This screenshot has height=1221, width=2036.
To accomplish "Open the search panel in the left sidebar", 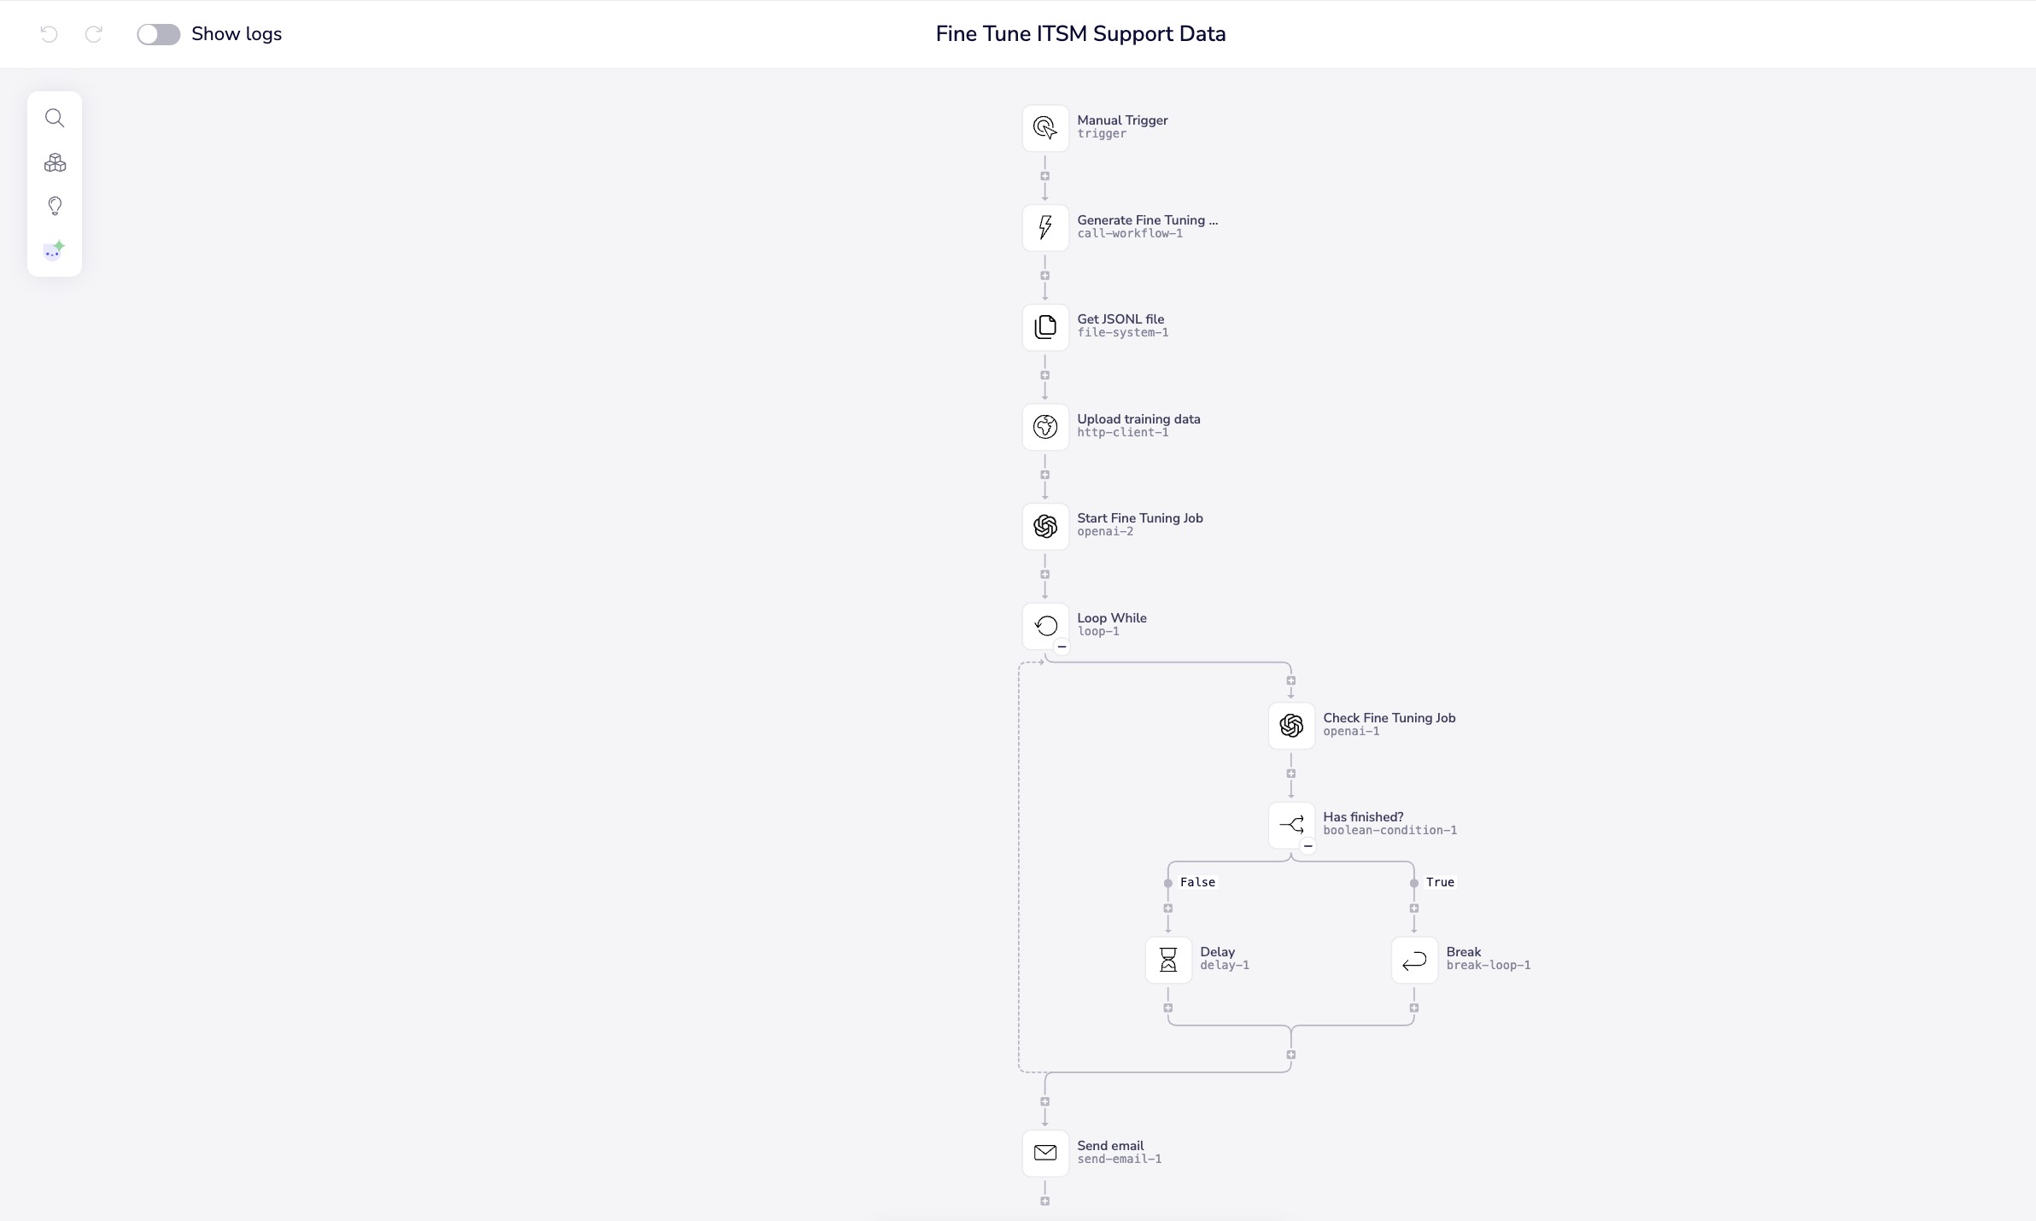I will (55, 118).
